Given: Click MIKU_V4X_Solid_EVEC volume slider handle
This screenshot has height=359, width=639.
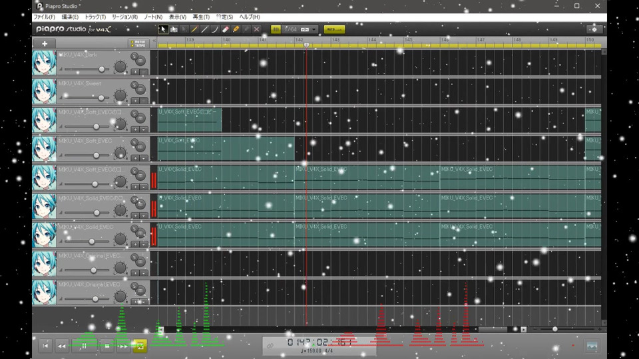Looking at the screenshot, I should coord(92,242).
